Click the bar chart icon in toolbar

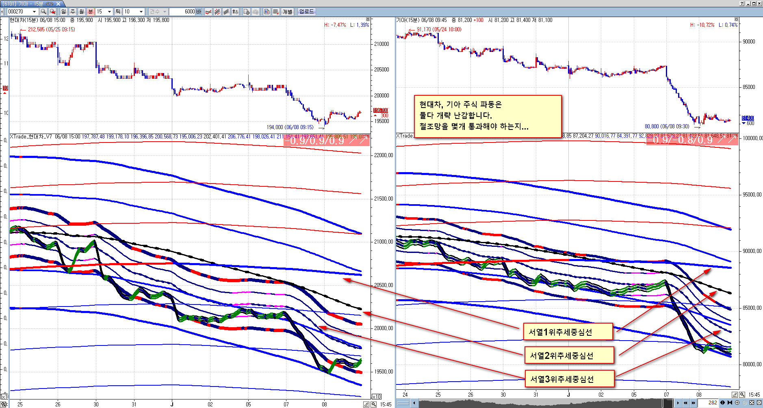click(x=226, y=12)
